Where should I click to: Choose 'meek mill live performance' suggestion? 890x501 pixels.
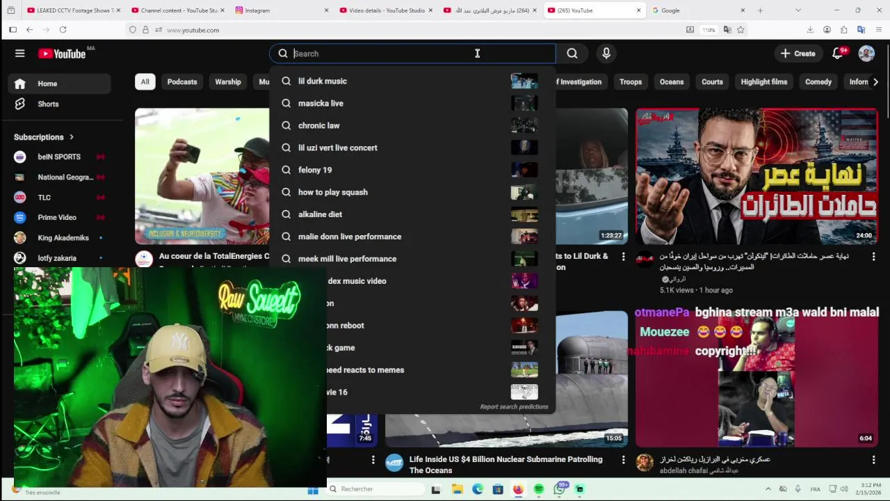coord(412,259)
